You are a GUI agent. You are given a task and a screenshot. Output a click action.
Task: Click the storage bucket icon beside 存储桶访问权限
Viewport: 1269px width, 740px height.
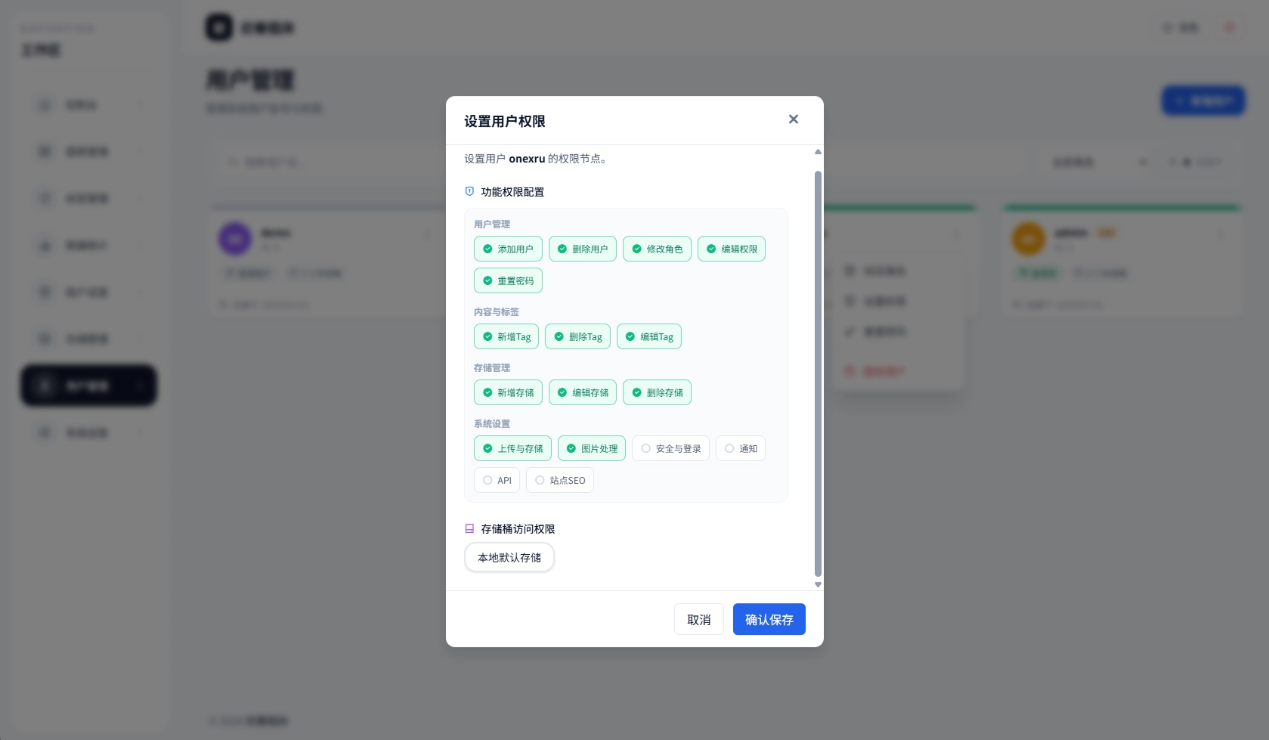pyautogui.click(x=469, y=529)
